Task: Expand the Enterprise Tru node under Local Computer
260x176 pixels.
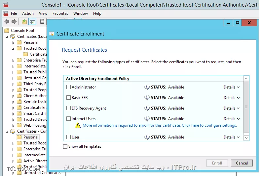Action: [x=13, y=61]
